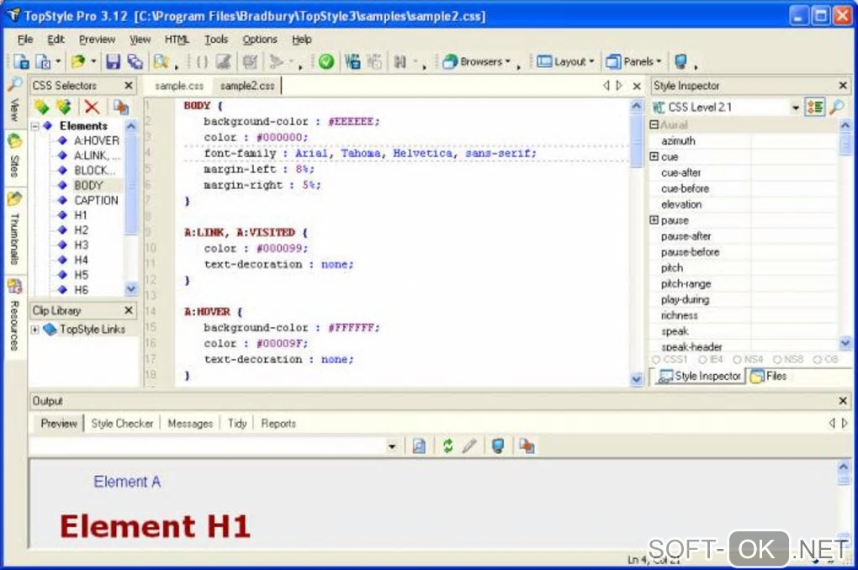Close the CSS Selectors panel
The image size is (858, 570).
click(x=129, y=86)
